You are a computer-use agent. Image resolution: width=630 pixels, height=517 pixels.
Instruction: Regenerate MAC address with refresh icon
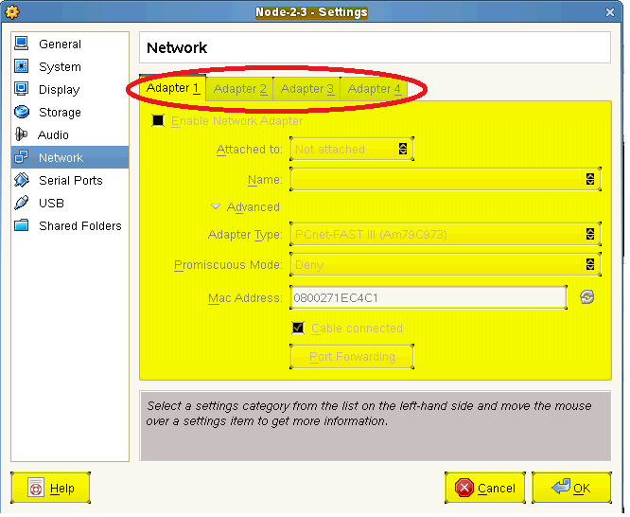point(587,297)
